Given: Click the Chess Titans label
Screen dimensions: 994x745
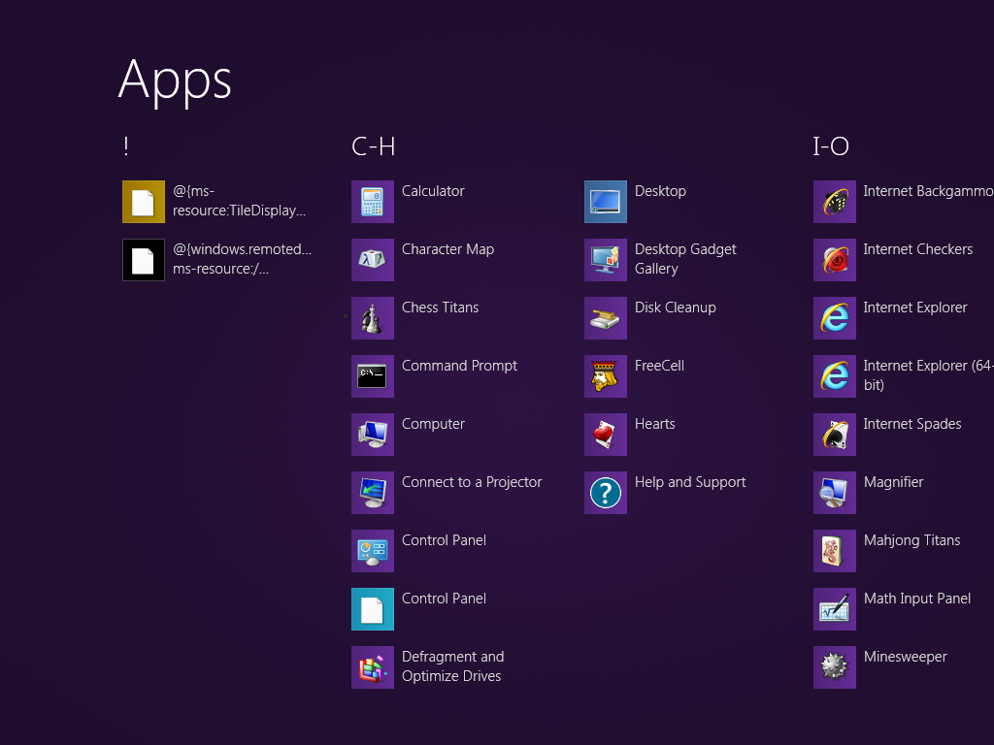Looking at the screenshot, I should tap(440, 308).
